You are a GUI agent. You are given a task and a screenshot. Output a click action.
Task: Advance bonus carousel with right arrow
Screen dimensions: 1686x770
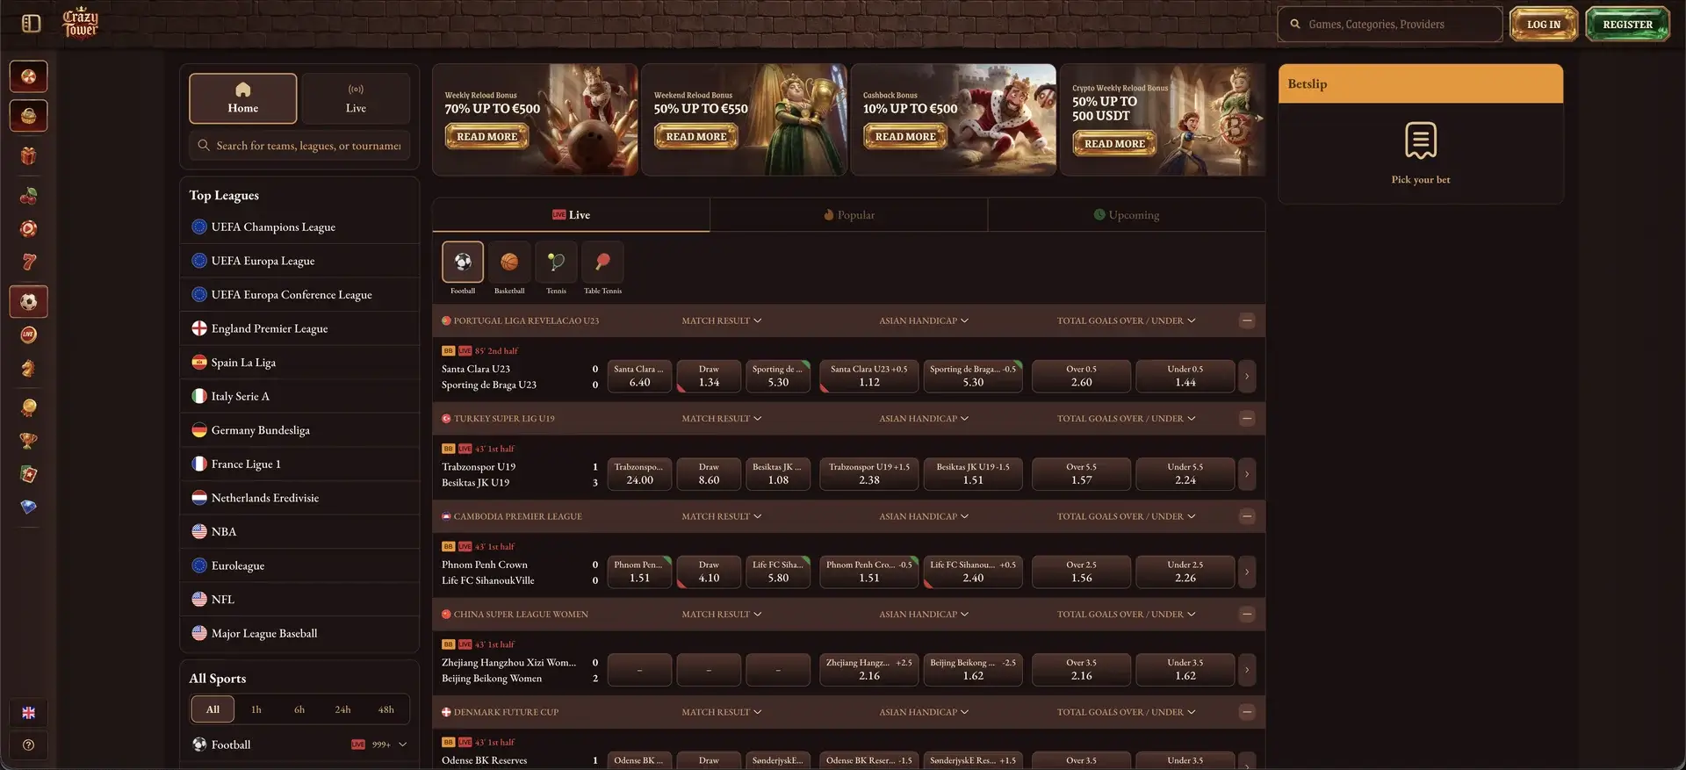coord(1259,118)
